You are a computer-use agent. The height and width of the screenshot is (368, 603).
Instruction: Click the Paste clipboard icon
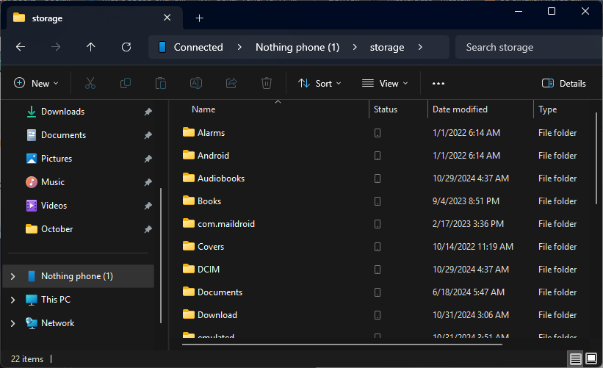pyautogui.click(x=161, y=84)
